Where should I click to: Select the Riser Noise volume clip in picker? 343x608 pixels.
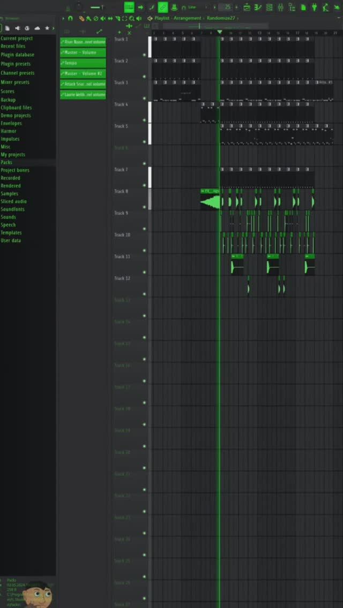pos(83,42)
